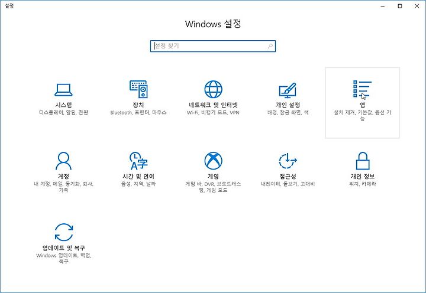
Task: Open the 네트워크 및 인터넷 globe icon
Action: click(x=213, y=89)
